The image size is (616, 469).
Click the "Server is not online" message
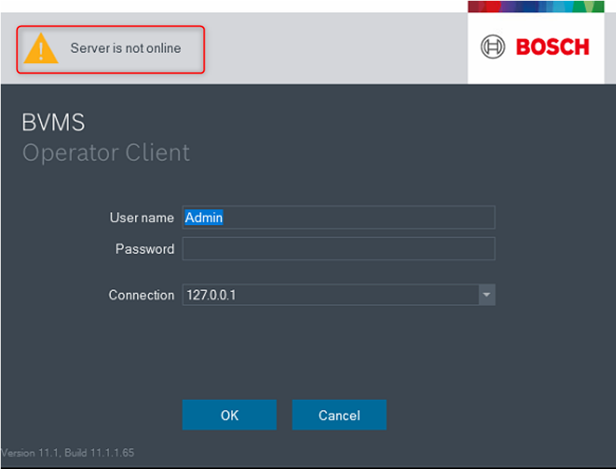pos(126,48)
